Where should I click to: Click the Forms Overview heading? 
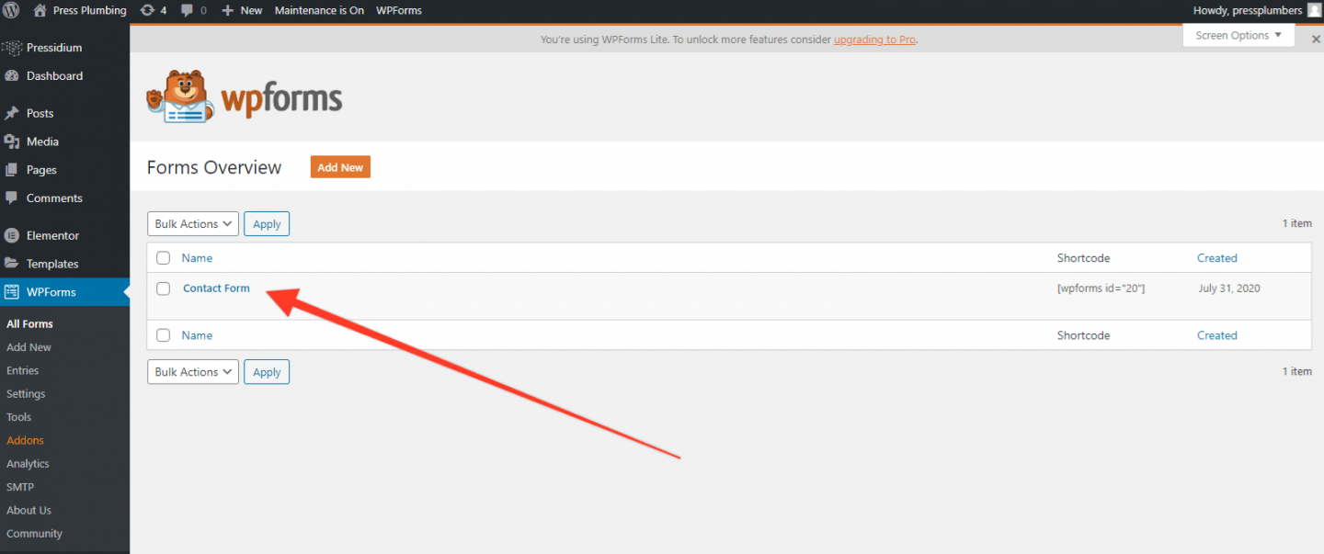pos(214,167)
